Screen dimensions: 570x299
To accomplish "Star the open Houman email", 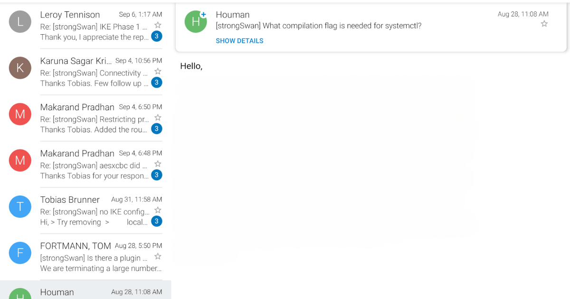I will pos(544,23).
